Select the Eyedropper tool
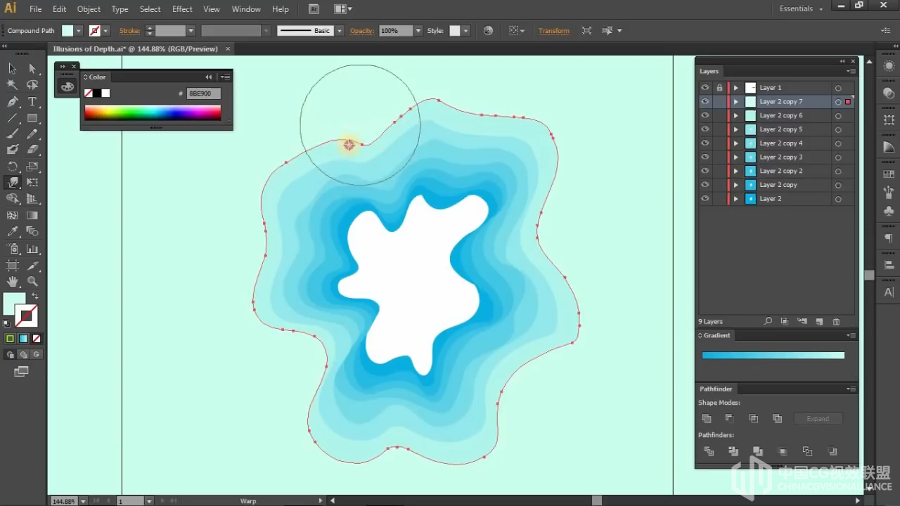The image size is (900, 506). [x=12, y=232]
